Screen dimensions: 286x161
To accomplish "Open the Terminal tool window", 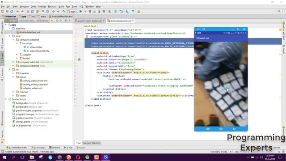I will (55, 148).
